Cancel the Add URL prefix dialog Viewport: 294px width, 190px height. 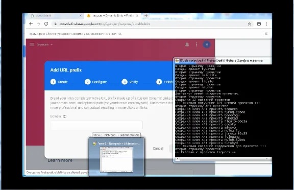click(x=158, y=148)
